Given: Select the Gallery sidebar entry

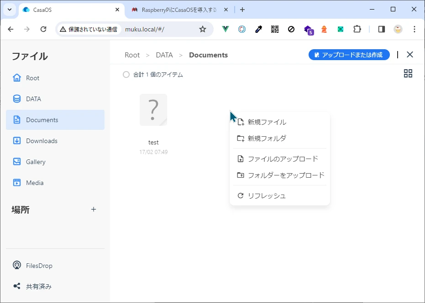Looking at the screenshot, I should pos(55,161).
